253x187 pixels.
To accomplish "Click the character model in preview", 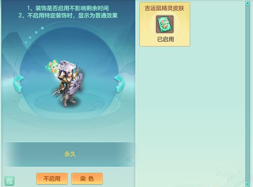I will 68,84.
